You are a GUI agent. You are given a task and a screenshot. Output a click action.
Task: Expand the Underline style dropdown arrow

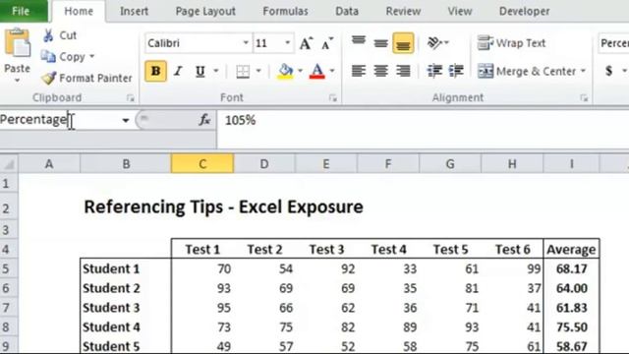click(216, 72)
